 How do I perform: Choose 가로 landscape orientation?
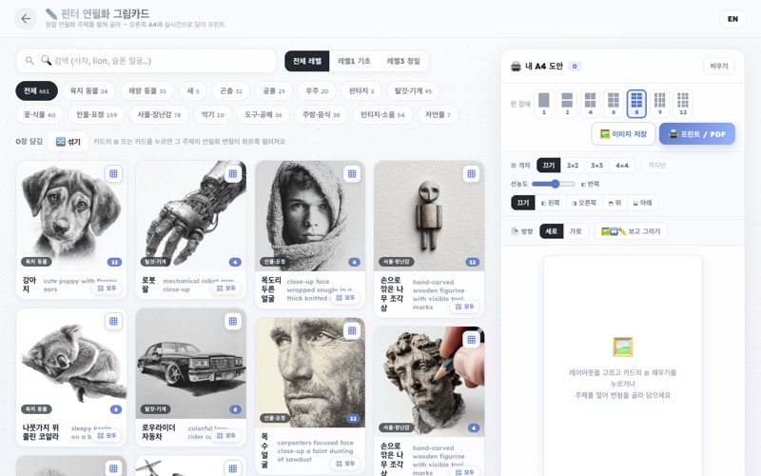point(576,231)
